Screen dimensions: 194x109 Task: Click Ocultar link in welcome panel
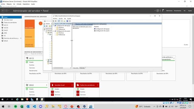point(186,45)
